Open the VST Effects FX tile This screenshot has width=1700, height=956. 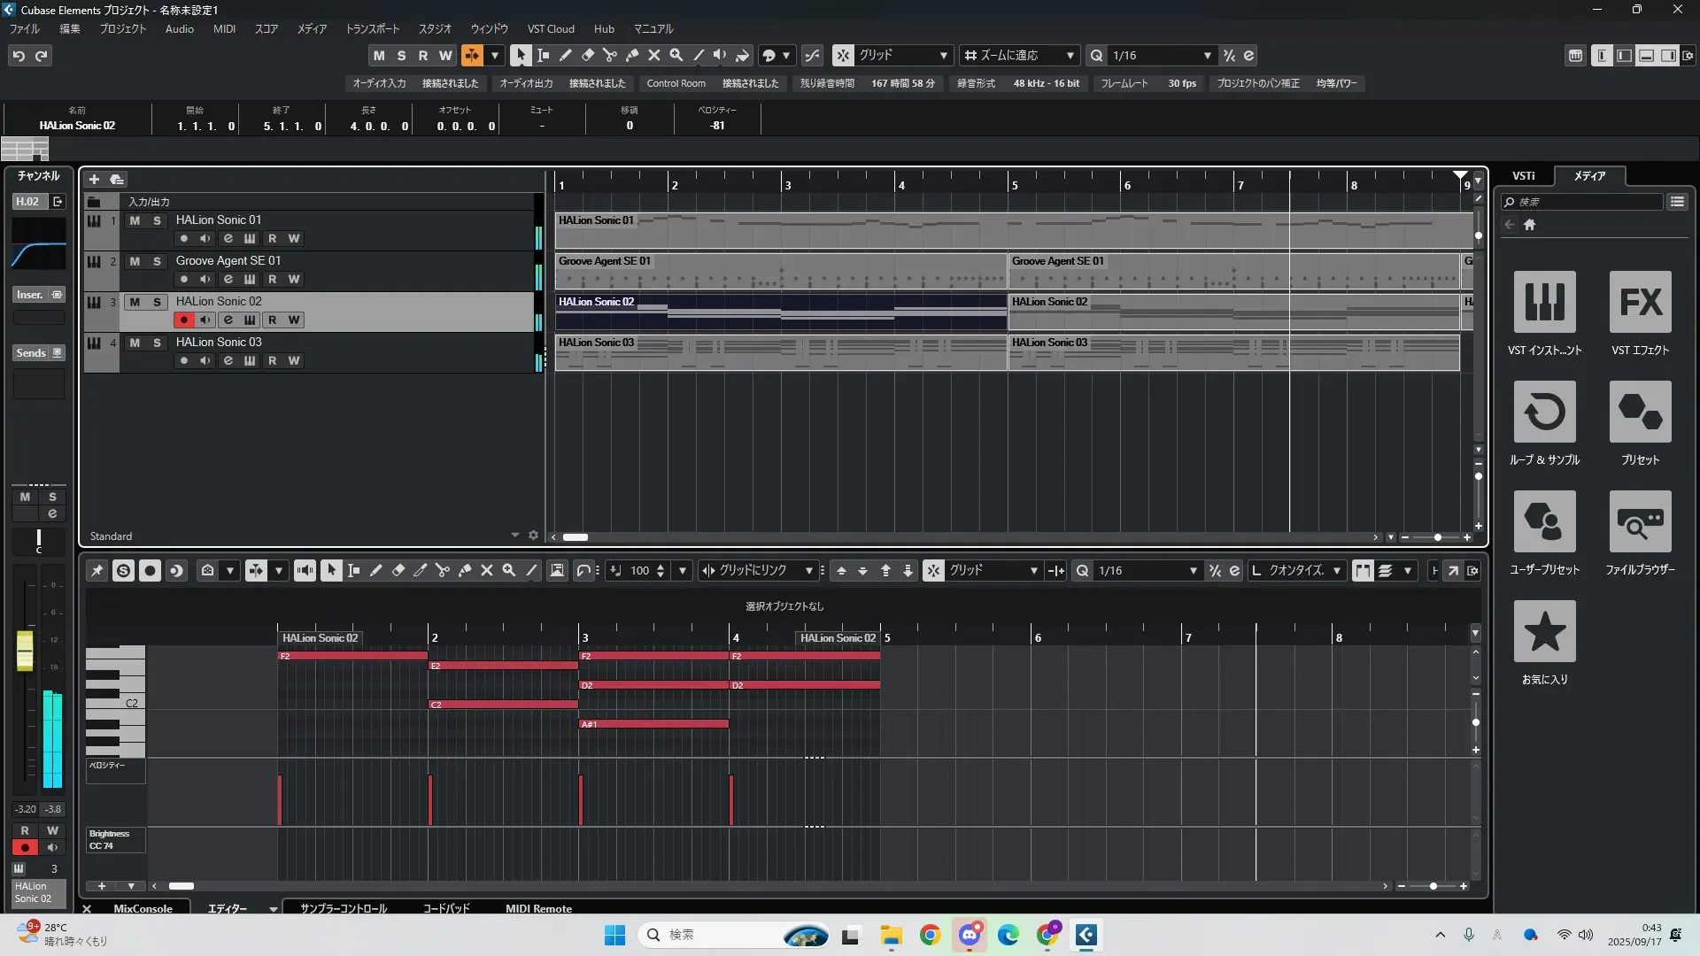pyautogui.click(x=1640, y=303)
